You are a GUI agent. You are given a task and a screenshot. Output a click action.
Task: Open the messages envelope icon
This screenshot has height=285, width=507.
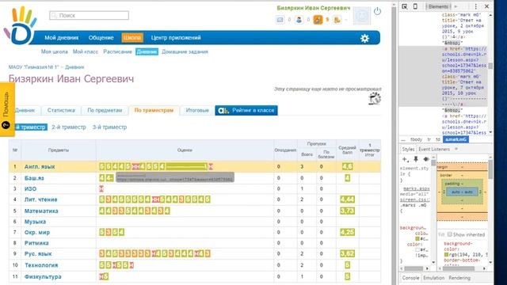tap(280, 20)
